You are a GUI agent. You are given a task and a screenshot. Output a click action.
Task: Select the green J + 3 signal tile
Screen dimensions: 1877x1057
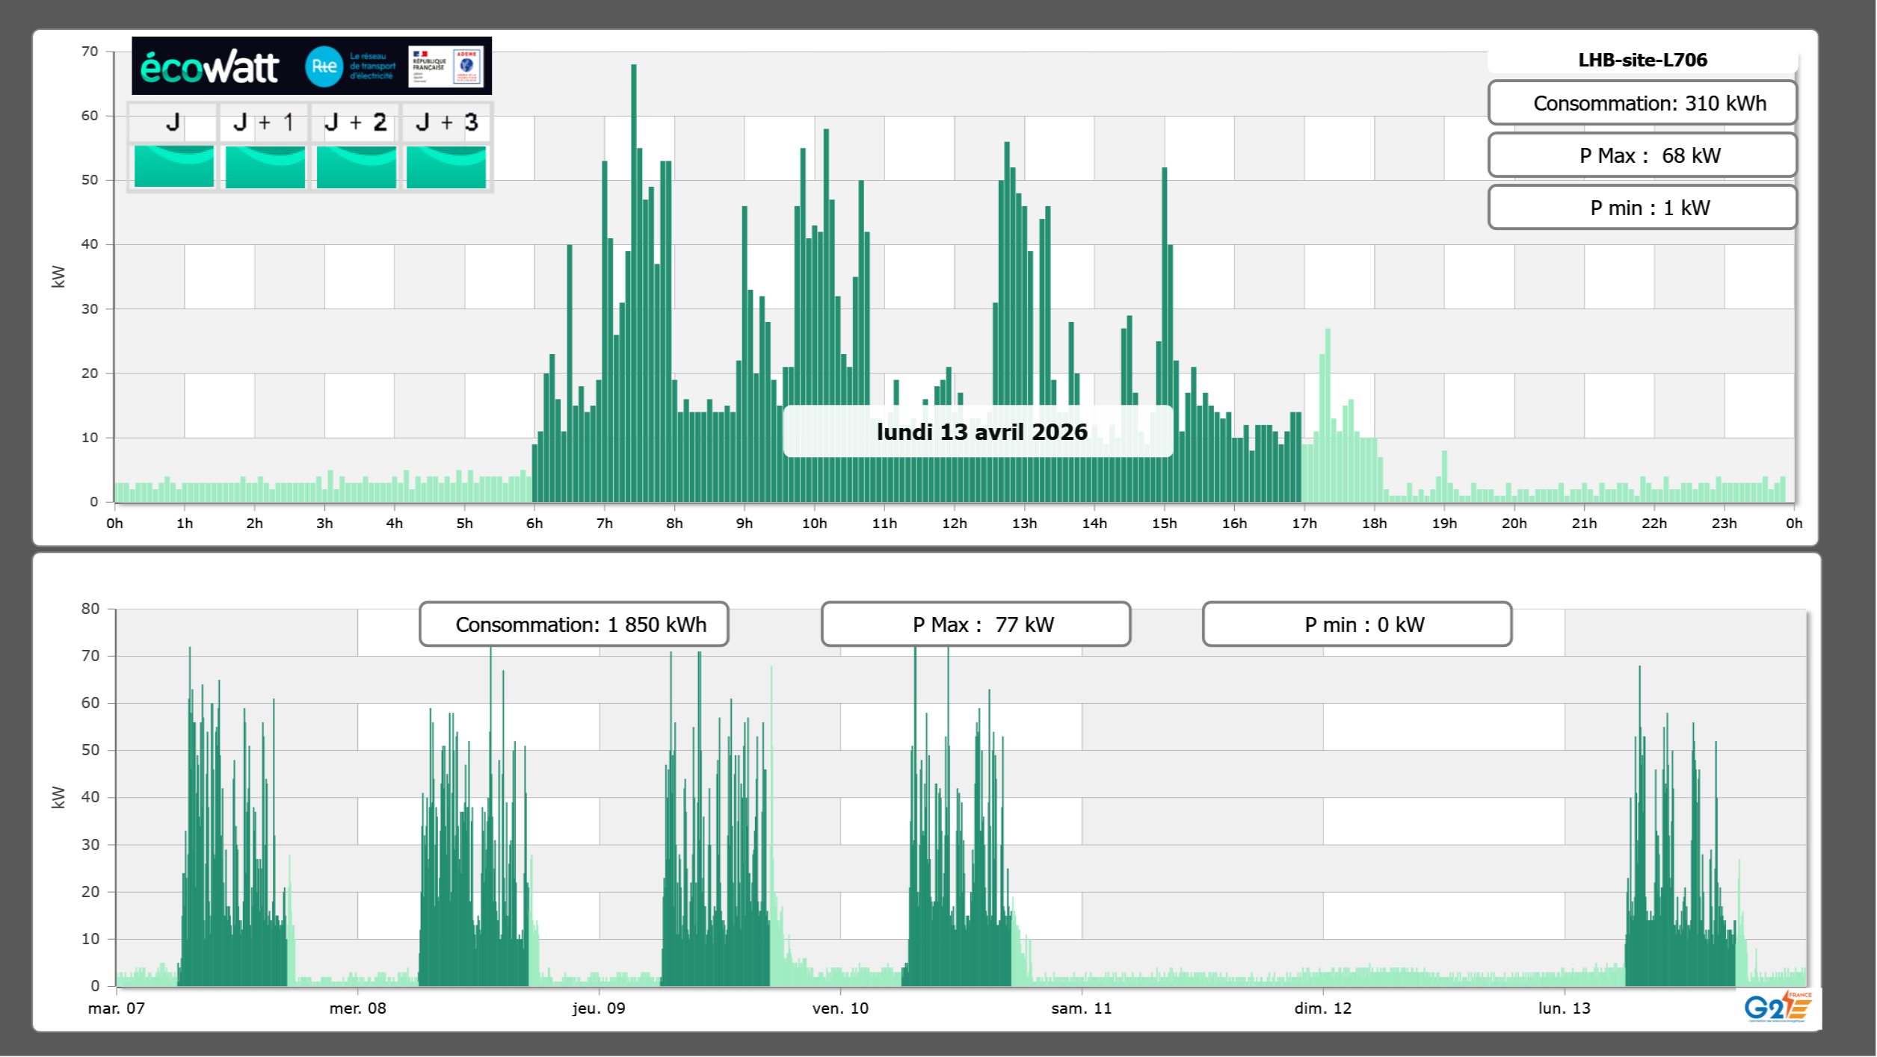coord(446,166)
